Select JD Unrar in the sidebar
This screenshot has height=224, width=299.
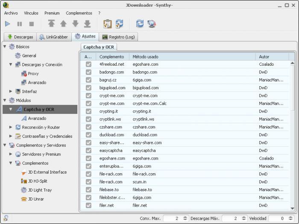[36, 199]
